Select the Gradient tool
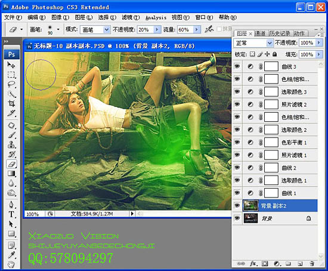The image size is (328, 271). (x=11, y=174)
